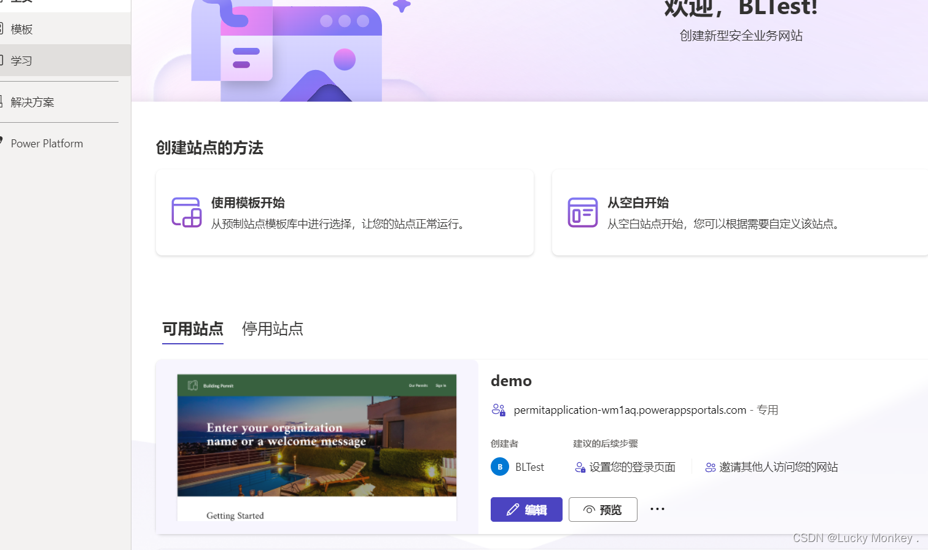Open the demo site thumbnail preview
Viewport: 928px width, 550px height.
[x=317, y=447]
